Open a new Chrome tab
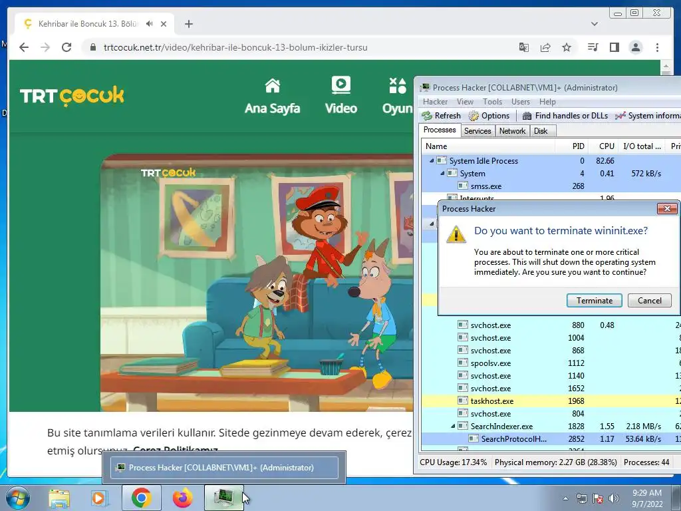 click(x=188, y=24)
